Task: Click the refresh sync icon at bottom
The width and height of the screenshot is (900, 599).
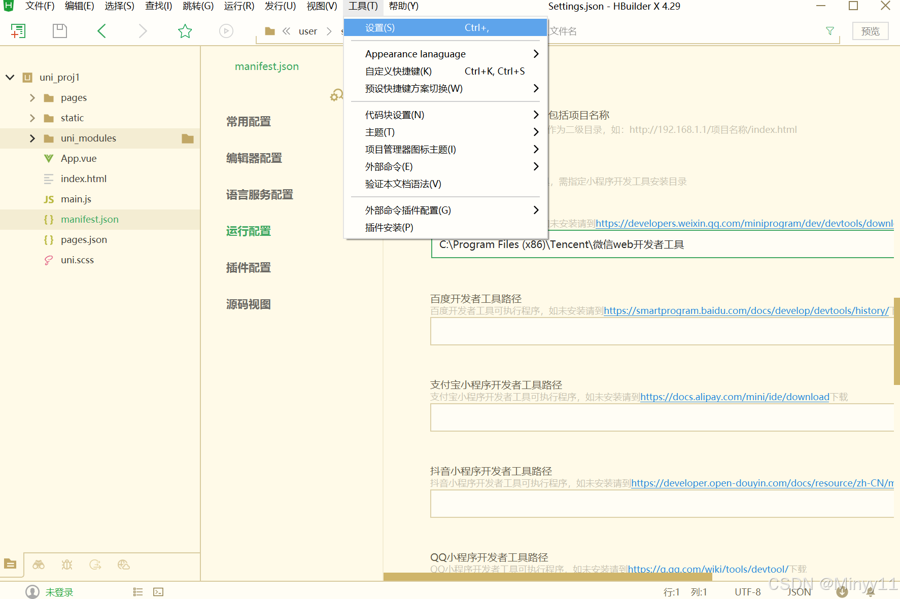Action: (x=95, y=565)
